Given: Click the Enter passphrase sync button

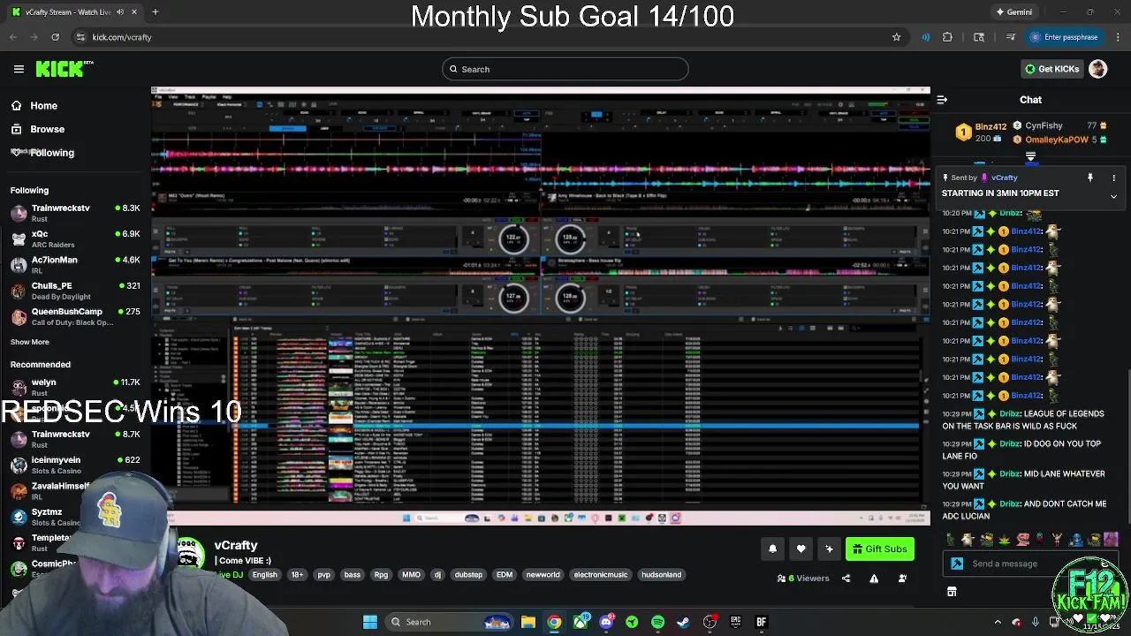Looking at the screenshot, I should pos(1064,37).
